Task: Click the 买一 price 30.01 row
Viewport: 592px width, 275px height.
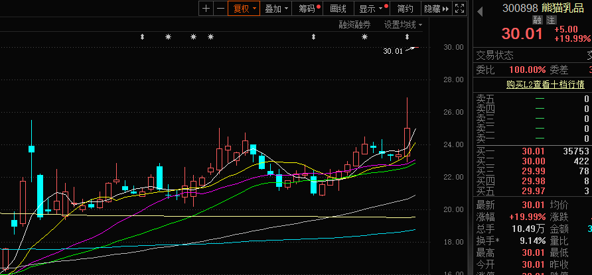Action: pyautogui.click(x=532, y=150)
